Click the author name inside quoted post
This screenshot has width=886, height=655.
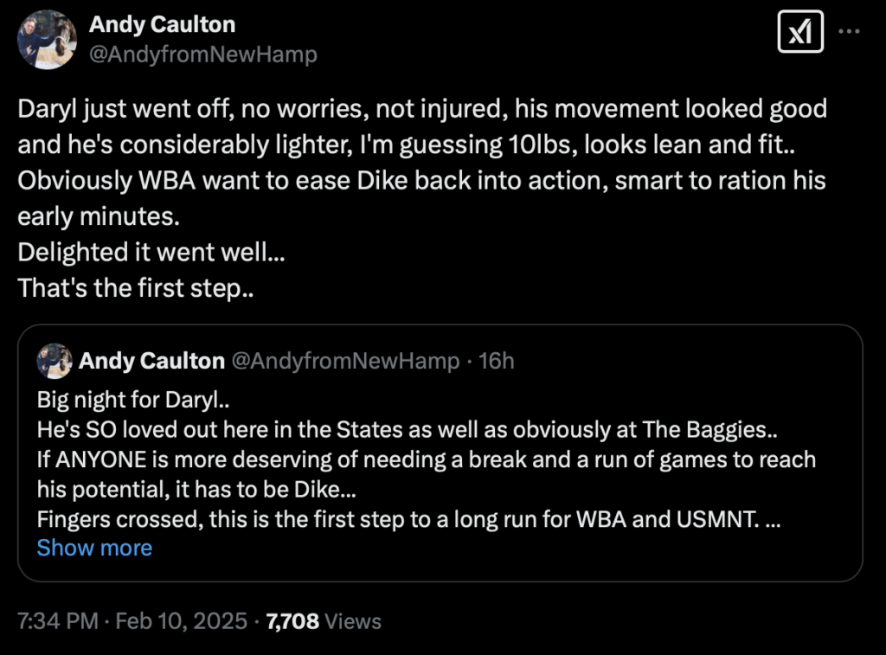[151, 361]
